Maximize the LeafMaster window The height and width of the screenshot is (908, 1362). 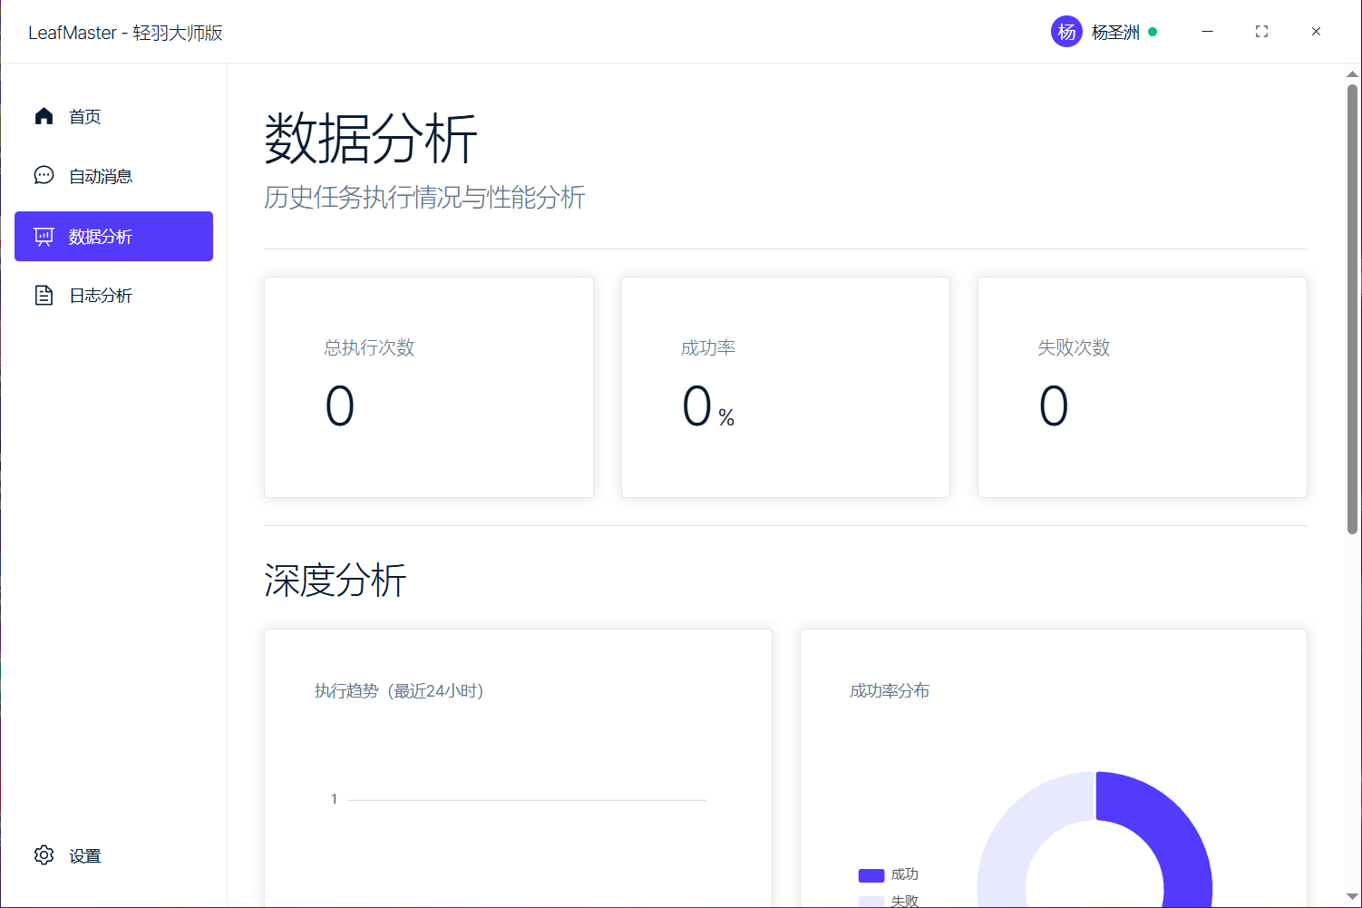tap(1261, 32)
